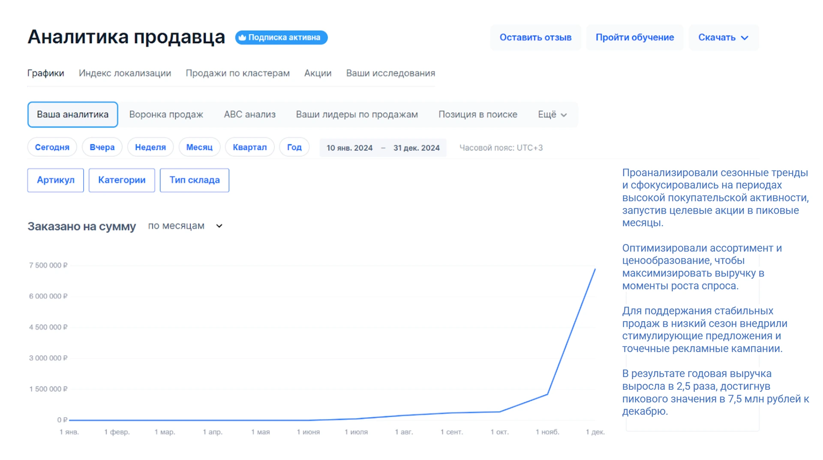This screenshot has height=460, width=823.
Task: Click the Часовой пояс: UTC+3 label
Action: click(501, 148)
